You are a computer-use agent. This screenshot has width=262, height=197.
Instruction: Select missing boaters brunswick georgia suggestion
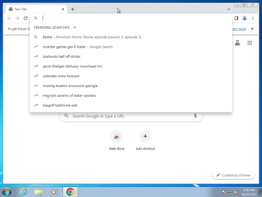pos(131,86)
